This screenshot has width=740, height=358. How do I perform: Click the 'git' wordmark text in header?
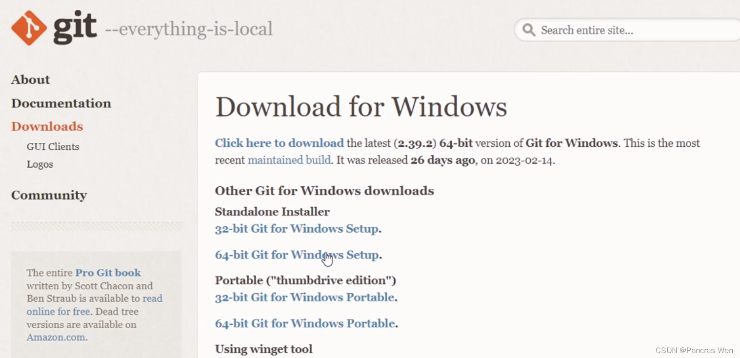click(x=75, y=27)
